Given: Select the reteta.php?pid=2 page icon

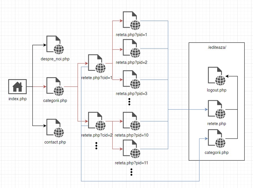Looking at the screenshot, I should 131,49.
